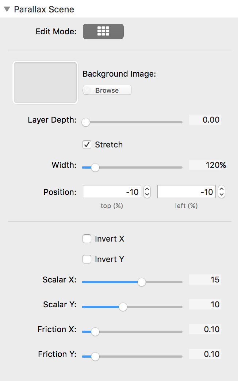Viewport: 238px width, 381px height.
Task: Click the Layer Depth value field
Action: pyautogui.click(x=205, y=120)
